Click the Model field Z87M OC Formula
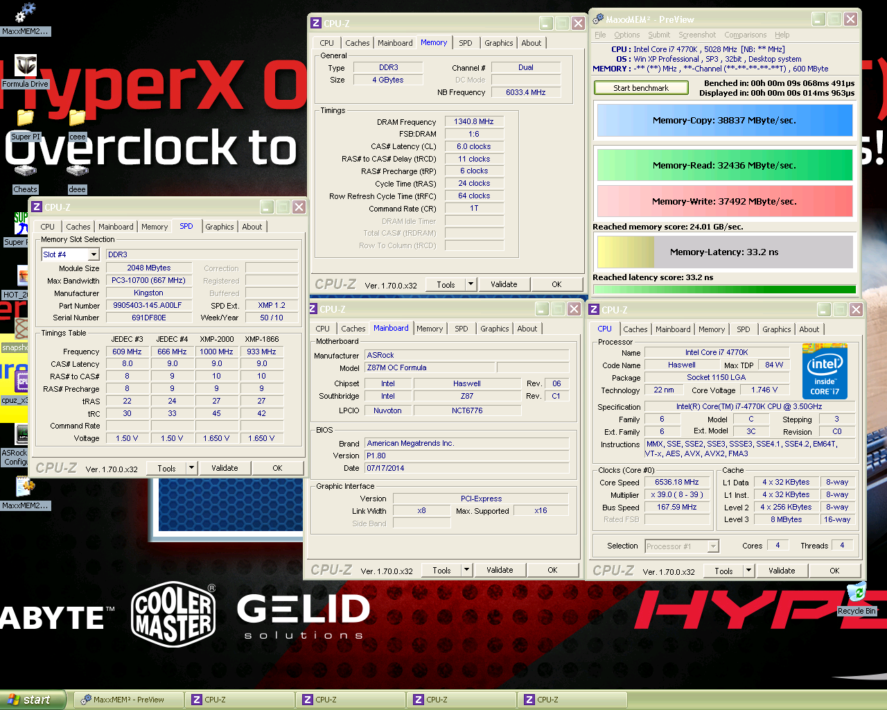 click(x=429, y=367)
